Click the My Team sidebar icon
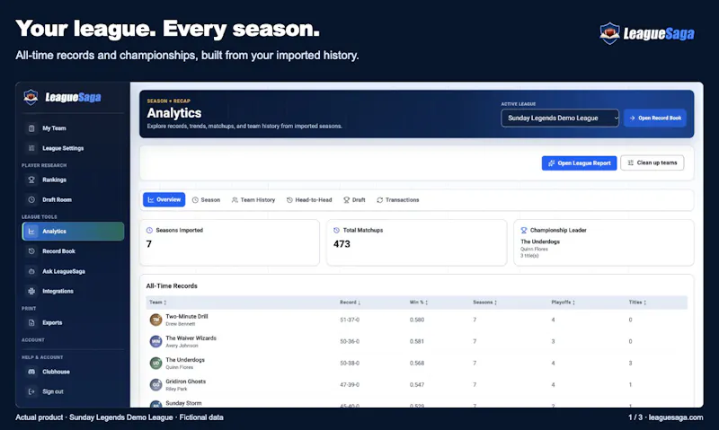The image size is (719, 430). coord(31,128)
